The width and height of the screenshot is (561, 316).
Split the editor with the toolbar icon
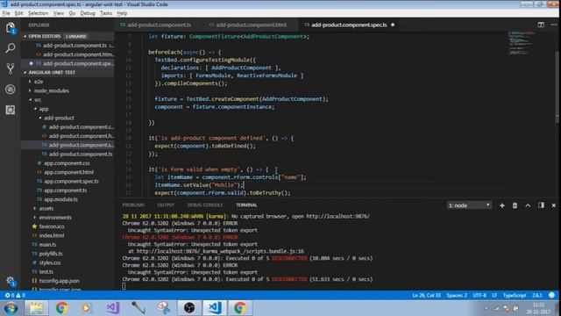pos(541,25)
